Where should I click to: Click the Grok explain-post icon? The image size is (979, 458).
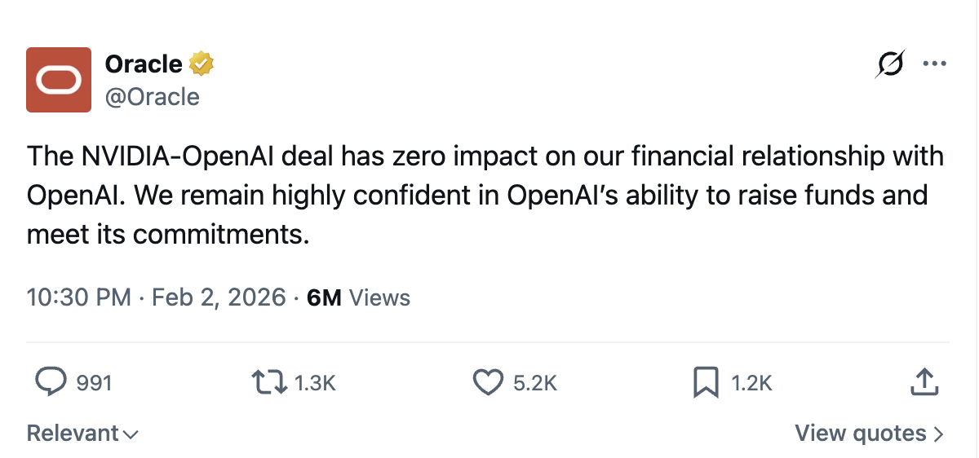pos(888,64)
